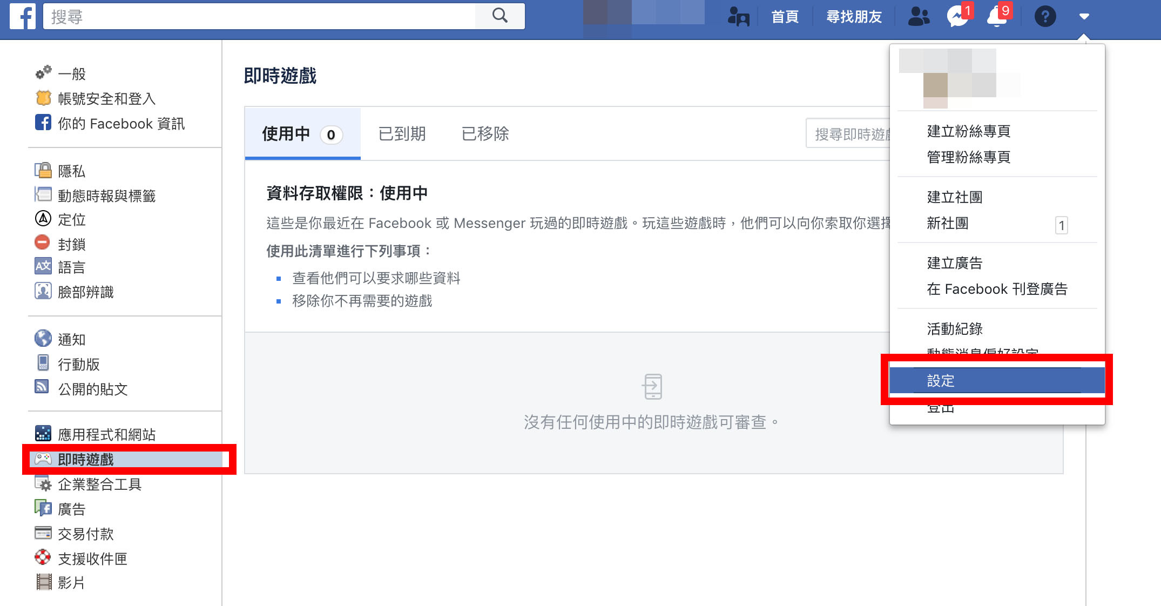Switch to the 使用中 tab
Screen dimensions: 1161x606
[302, 133]
